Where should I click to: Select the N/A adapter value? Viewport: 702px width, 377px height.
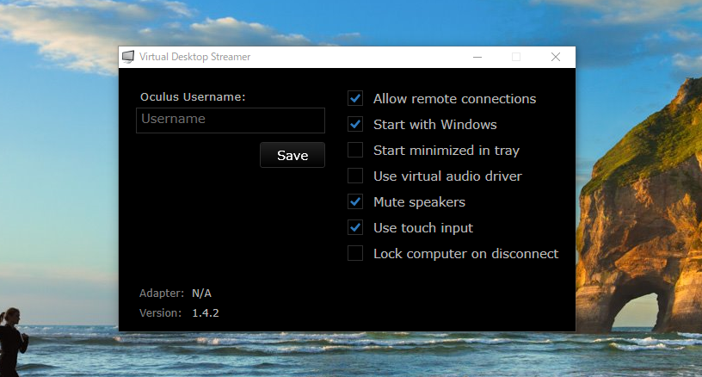[201, 294]
